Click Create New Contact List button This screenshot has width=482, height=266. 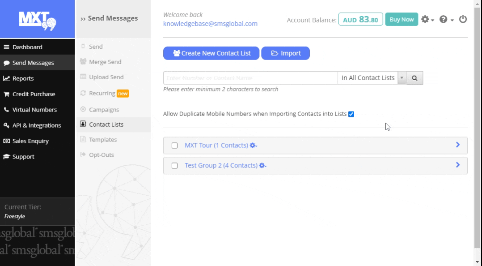click(x=211, y=53)
